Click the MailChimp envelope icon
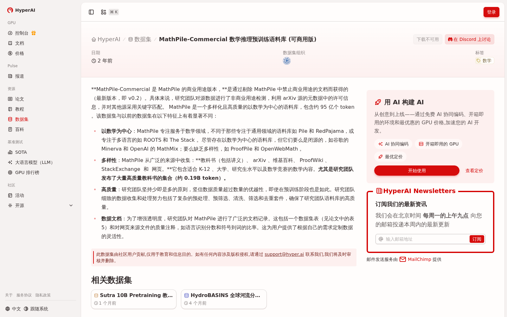The image size is (507, 317). click(403, 259)
